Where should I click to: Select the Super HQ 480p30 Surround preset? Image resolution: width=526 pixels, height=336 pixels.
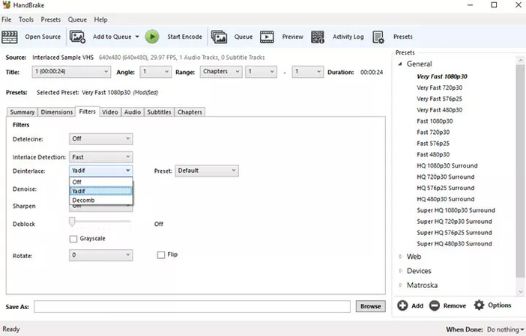[454, 244]
